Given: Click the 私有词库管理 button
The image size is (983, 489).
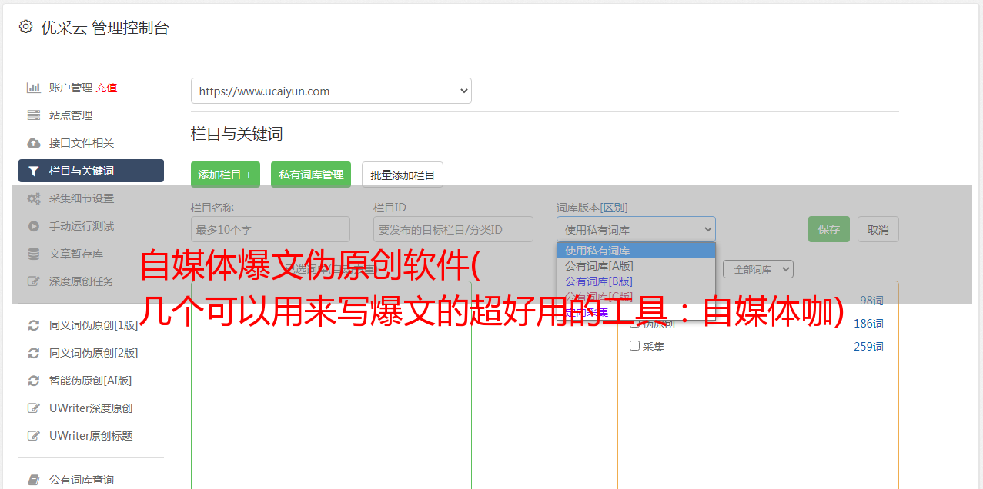Looking at the screenshot, I should coord(311,175).
